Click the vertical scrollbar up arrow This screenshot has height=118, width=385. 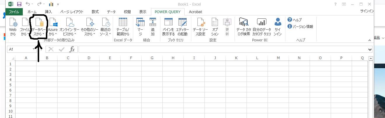(x=371, y=58)
